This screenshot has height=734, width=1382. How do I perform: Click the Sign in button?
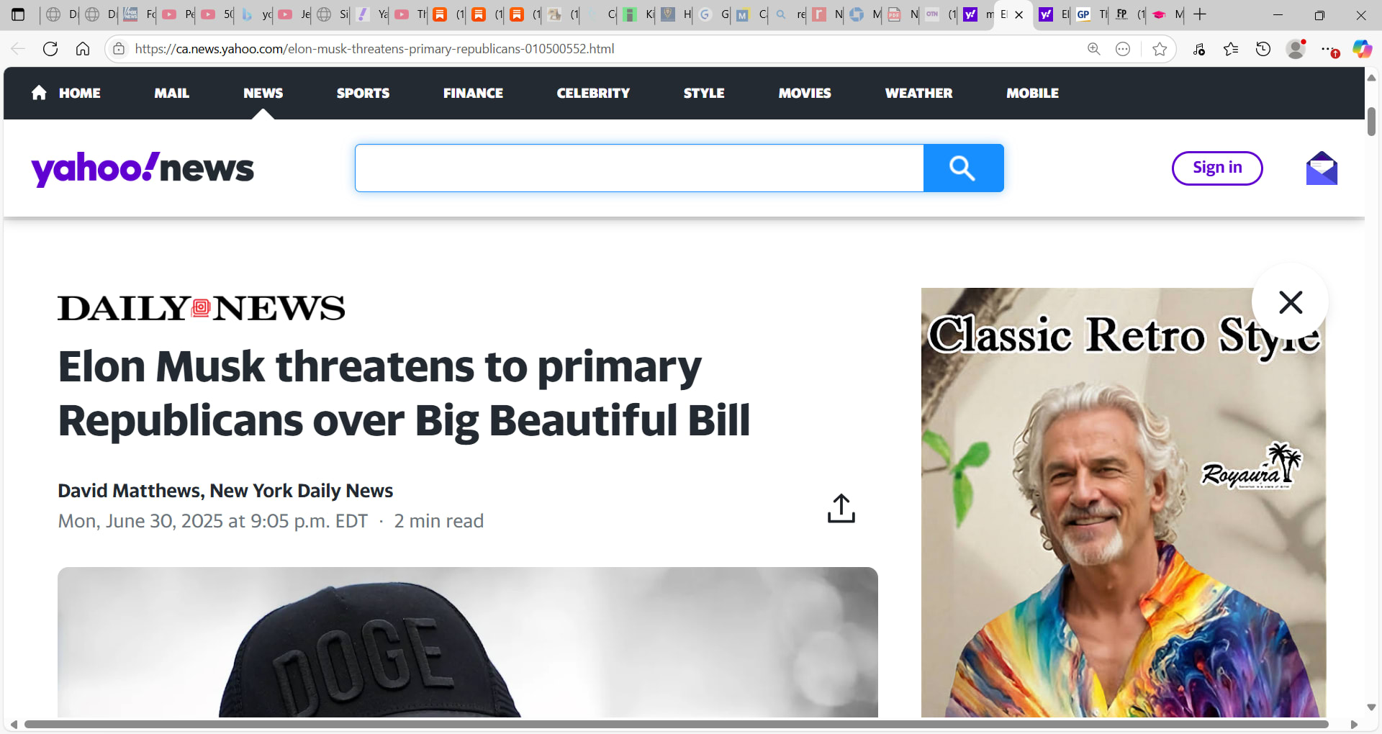point(1217,168)
